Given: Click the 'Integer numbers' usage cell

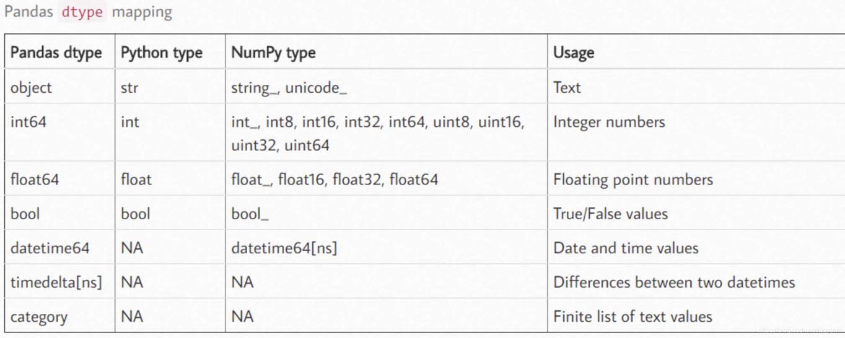Looking at the screenshot, I should tap(609, 122).
